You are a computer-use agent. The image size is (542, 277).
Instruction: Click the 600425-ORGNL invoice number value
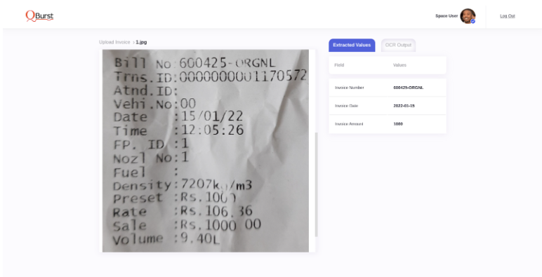tap(408, 88)
